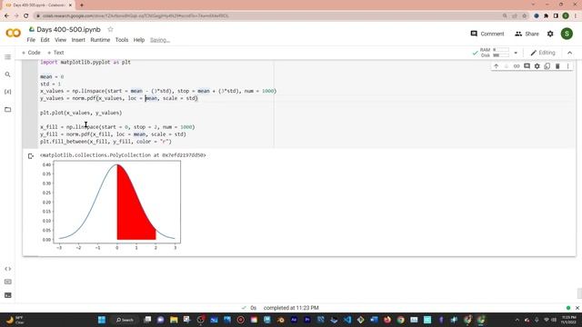Click the Comment button

click(x=487, y=34)
